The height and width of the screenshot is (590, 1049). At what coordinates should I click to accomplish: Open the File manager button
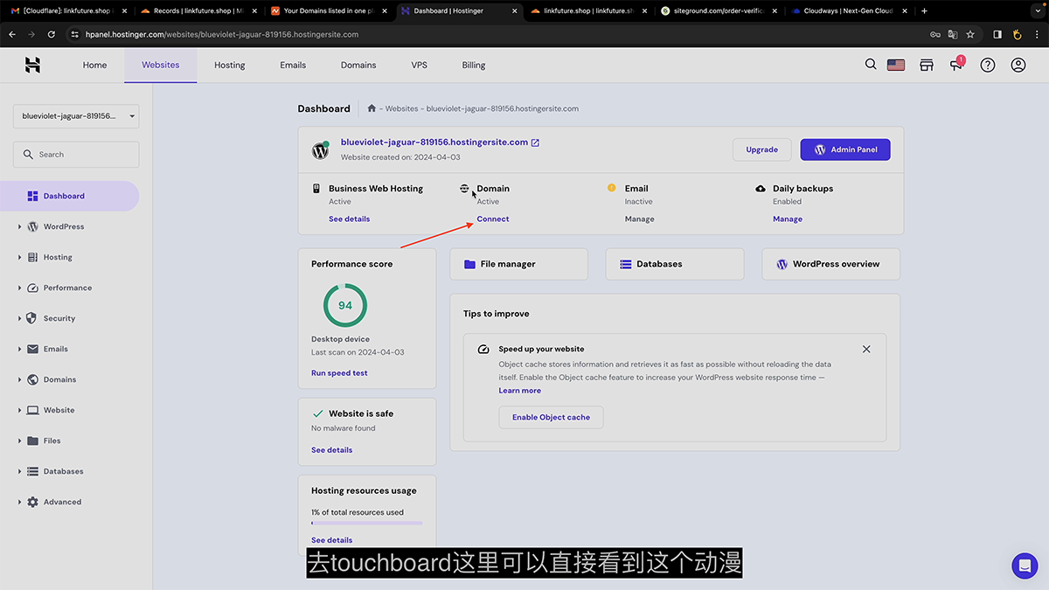(519, 264)
